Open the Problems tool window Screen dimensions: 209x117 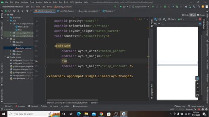point(20,106)
